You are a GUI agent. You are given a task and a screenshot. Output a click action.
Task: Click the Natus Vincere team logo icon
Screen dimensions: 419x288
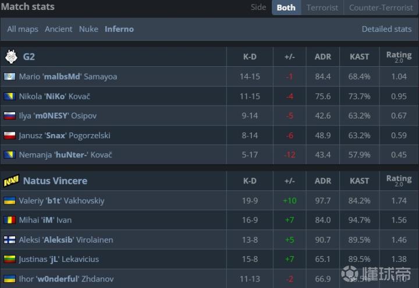(x=12, y=181)
